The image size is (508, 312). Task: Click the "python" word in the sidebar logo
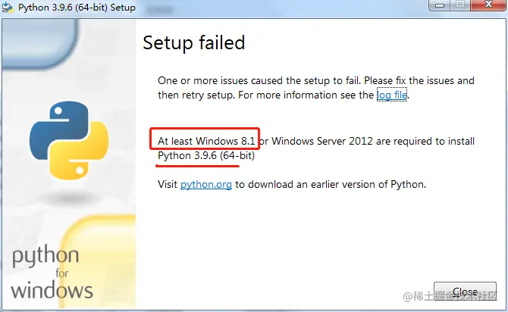coord(45,256)
